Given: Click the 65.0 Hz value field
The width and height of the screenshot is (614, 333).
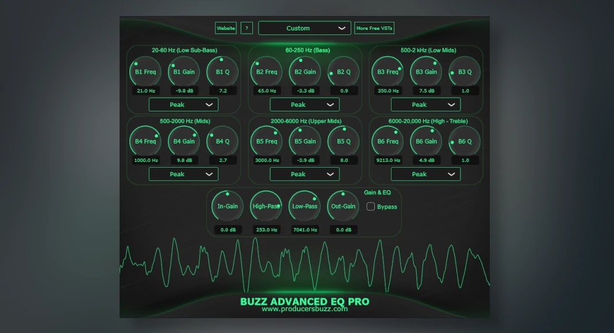Looking at the screenshot, I should [267, 91].
